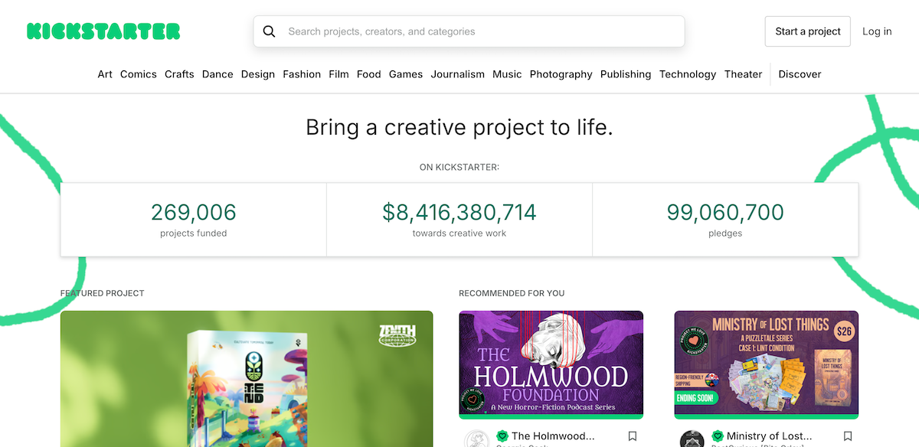Click the 99,060,700 pledges stat
Image resolution: width=919 pixels, height=447 pixels.
(x=725, y=219)
